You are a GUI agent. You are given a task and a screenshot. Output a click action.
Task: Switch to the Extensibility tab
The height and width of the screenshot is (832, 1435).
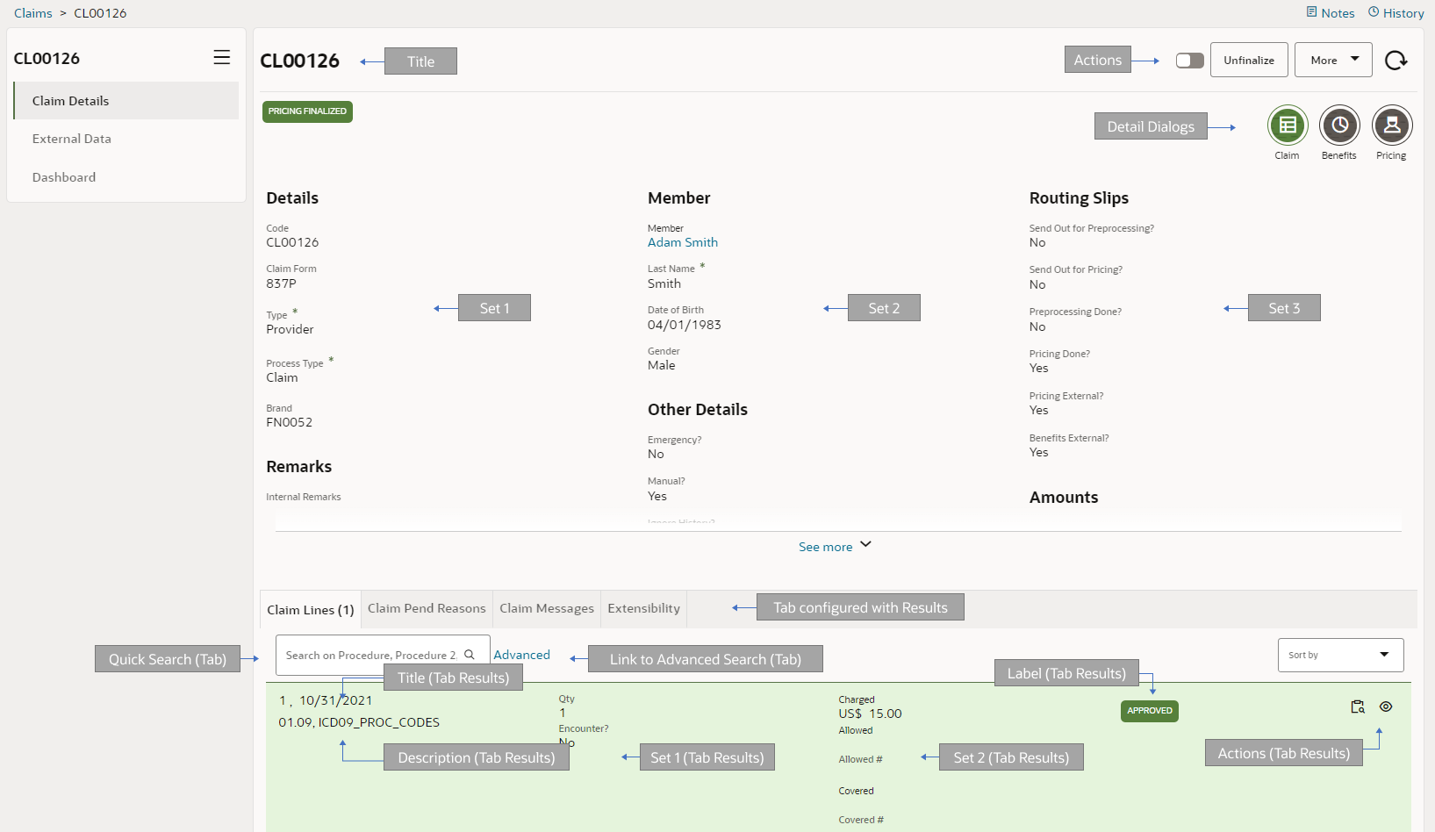642,608
